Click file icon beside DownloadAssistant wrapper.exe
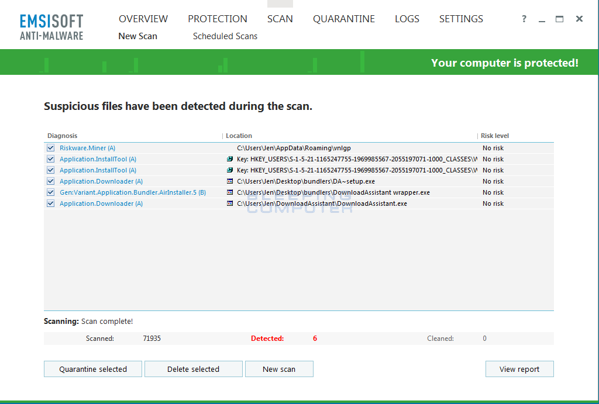This screenshot has width=599, height=404. click(229, 192)
